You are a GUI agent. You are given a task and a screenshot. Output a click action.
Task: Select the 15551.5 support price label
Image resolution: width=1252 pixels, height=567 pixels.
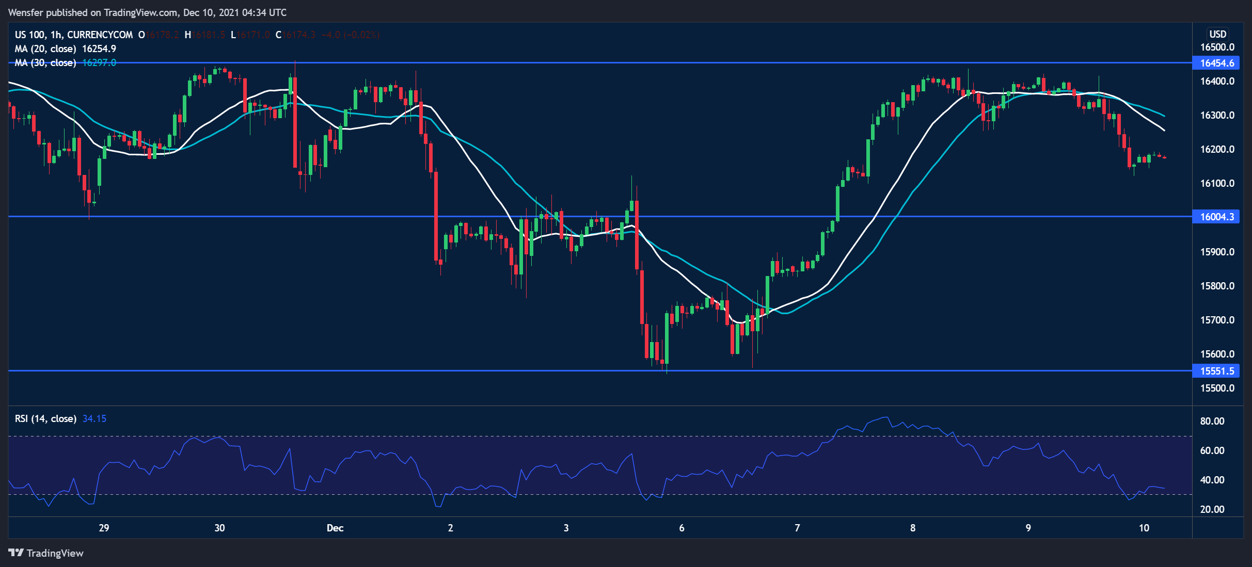pos(1216,371)
